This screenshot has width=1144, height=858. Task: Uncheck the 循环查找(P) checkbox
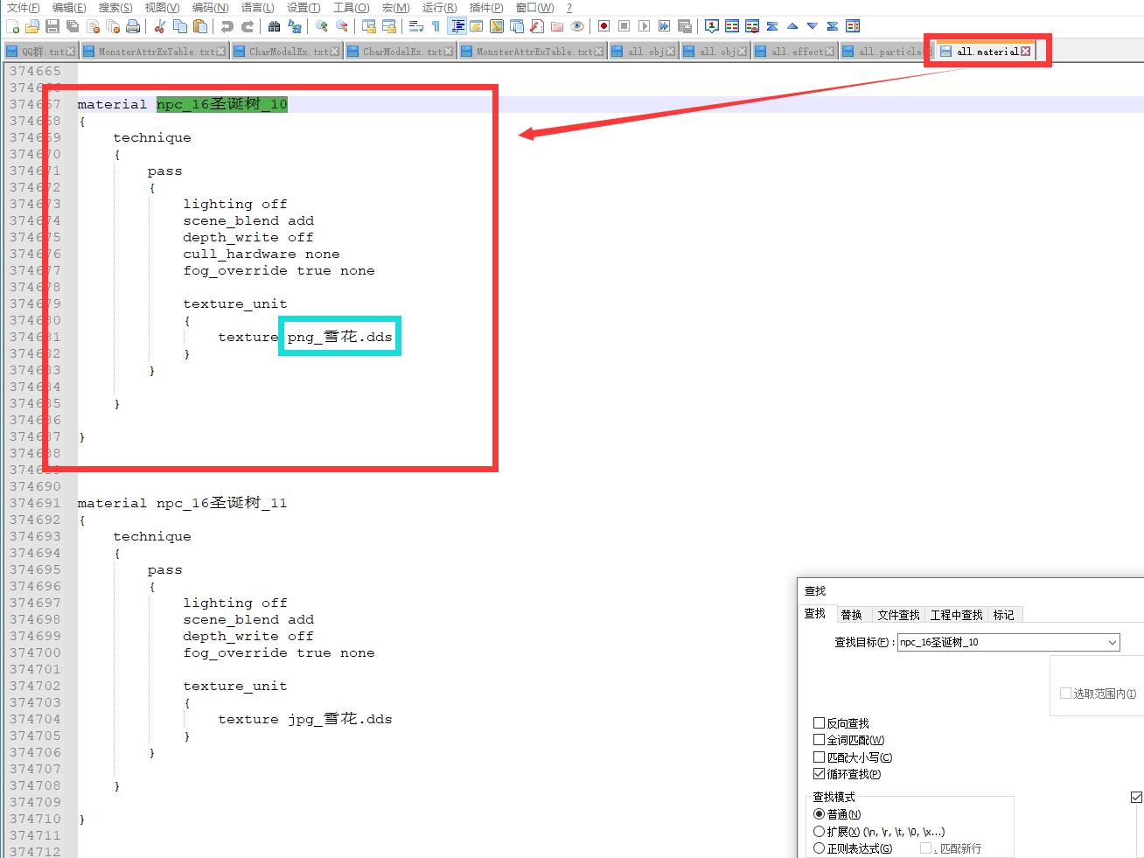[x=820, y=774]
